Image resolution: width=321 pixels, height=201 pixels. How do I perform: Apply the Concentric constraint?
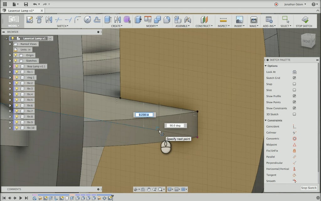click(x=294, y=139)
